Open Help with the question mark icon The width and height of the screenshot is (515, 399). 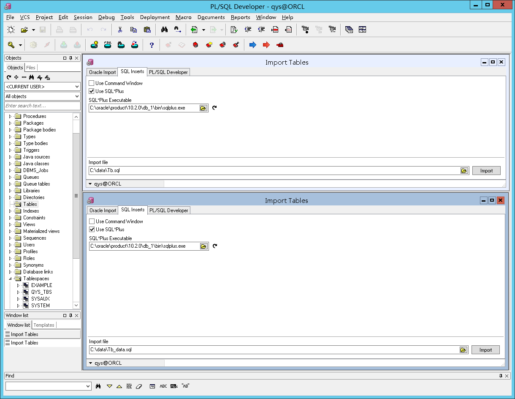coord(152,45)
